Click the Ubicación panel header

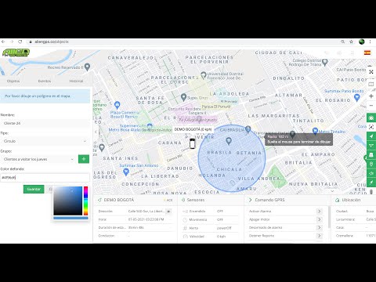coord(351,200)
